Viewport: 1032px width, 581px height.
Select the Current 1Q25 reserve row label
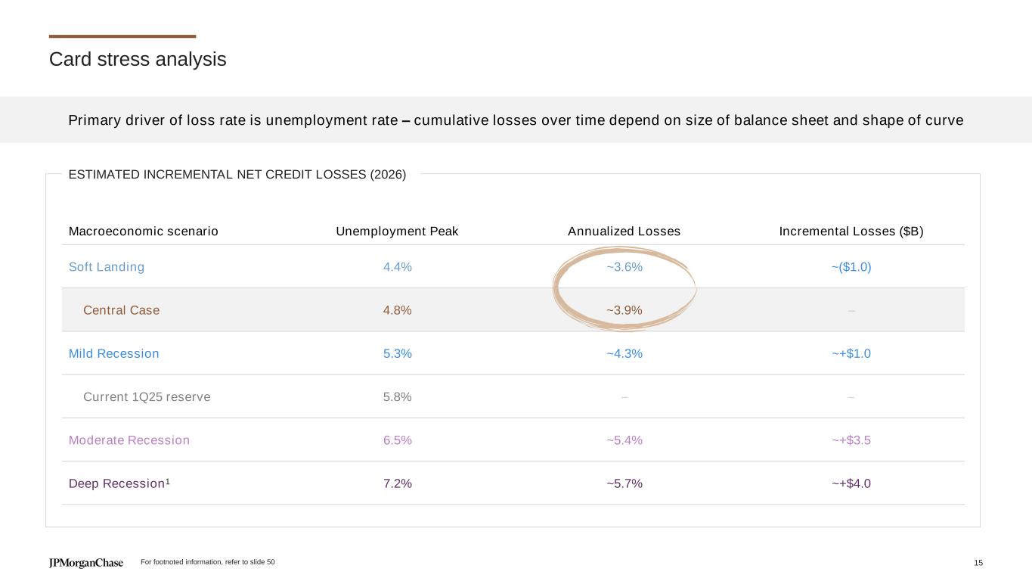[x=147, y=396]
